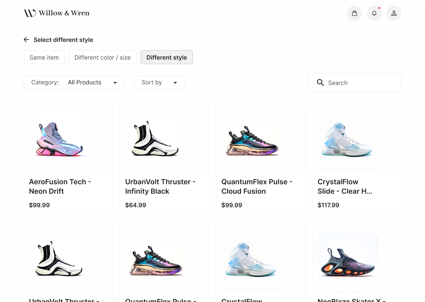Image resolution: width=425 pixels, height=302 pixels.
Task: Select the Different color / size tab
Action: tap(102, 57)
